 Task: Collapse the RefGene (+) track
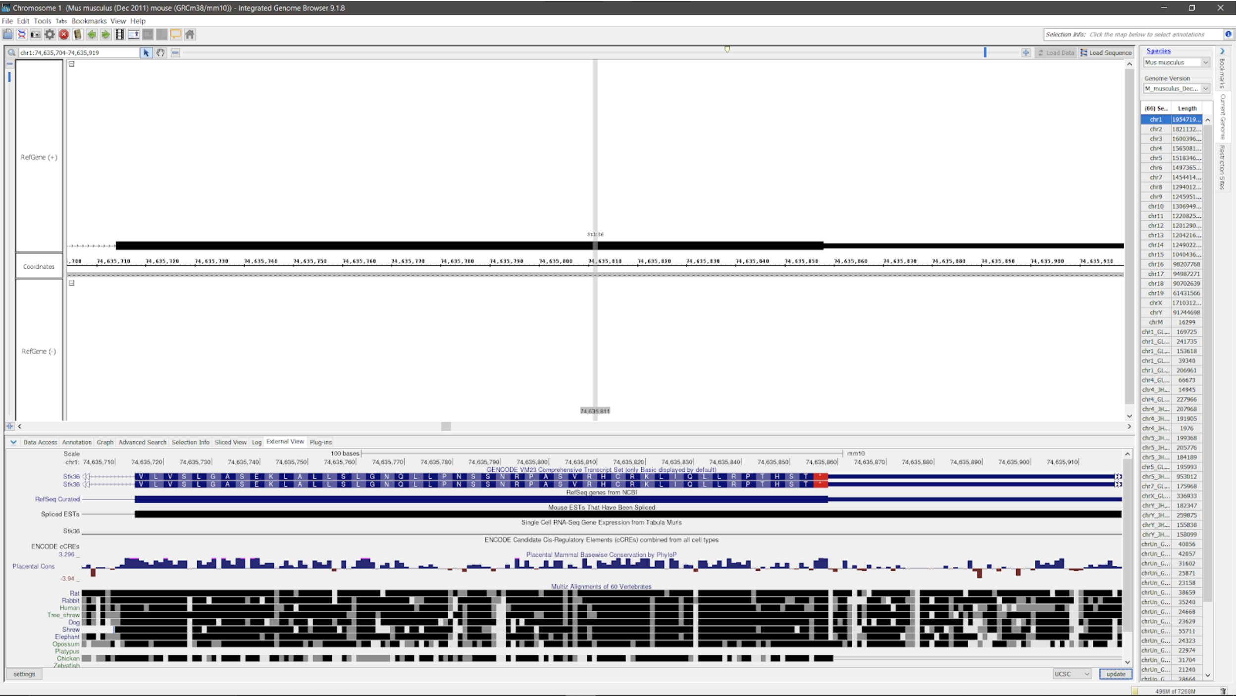pyautogui.click(x=72, y=64)
